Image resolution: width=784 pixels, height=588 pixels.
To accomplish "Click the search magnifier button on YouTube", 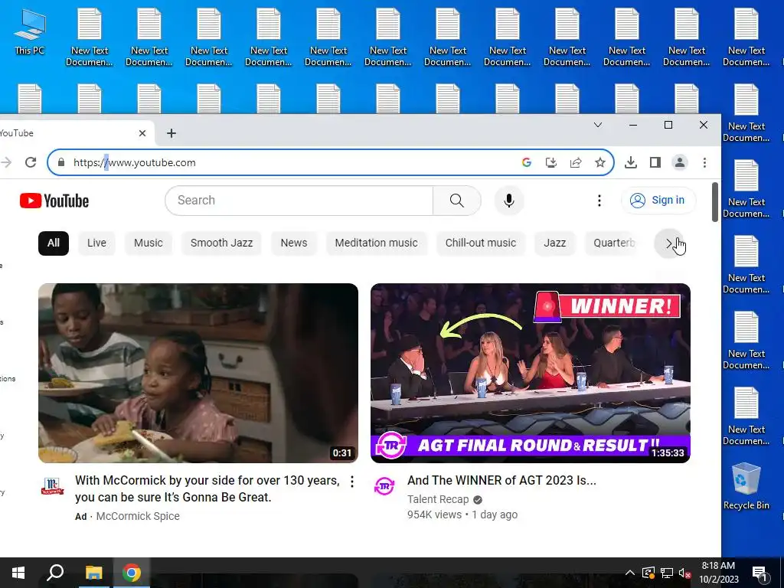I will click(456, 201).
